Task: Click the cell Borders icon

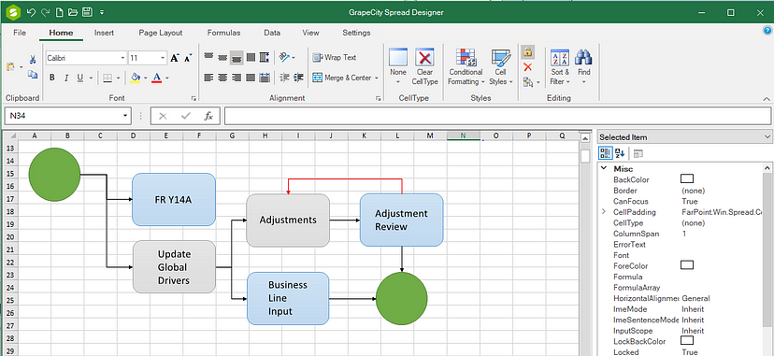Action: [107, 78]
